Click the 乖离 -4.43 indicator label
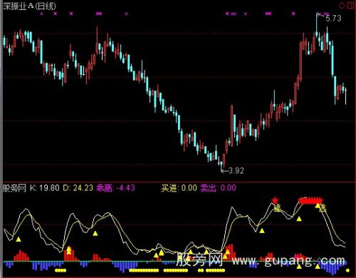This screenshot has height=278, width=356. tap(115, 188)
